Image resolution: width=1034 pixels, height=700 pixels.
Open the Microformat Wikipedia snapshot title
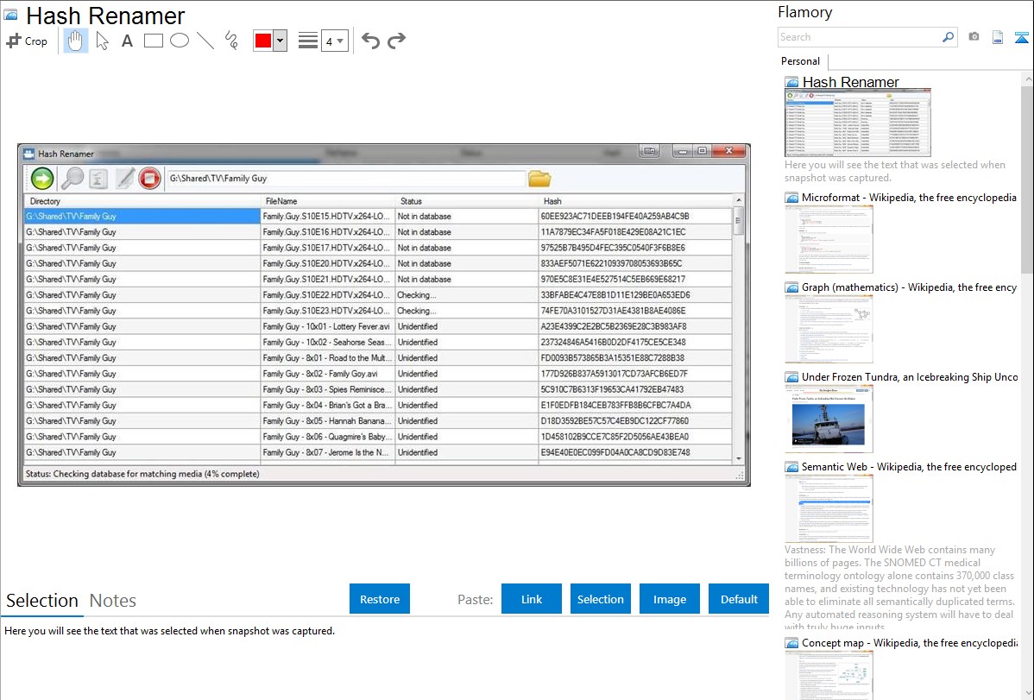[x=909, y=198]
